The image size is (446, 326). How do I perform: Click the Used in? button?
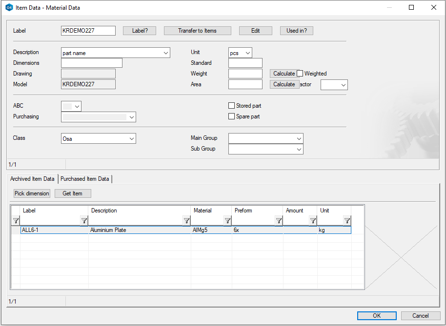click(x=296, y=31)
